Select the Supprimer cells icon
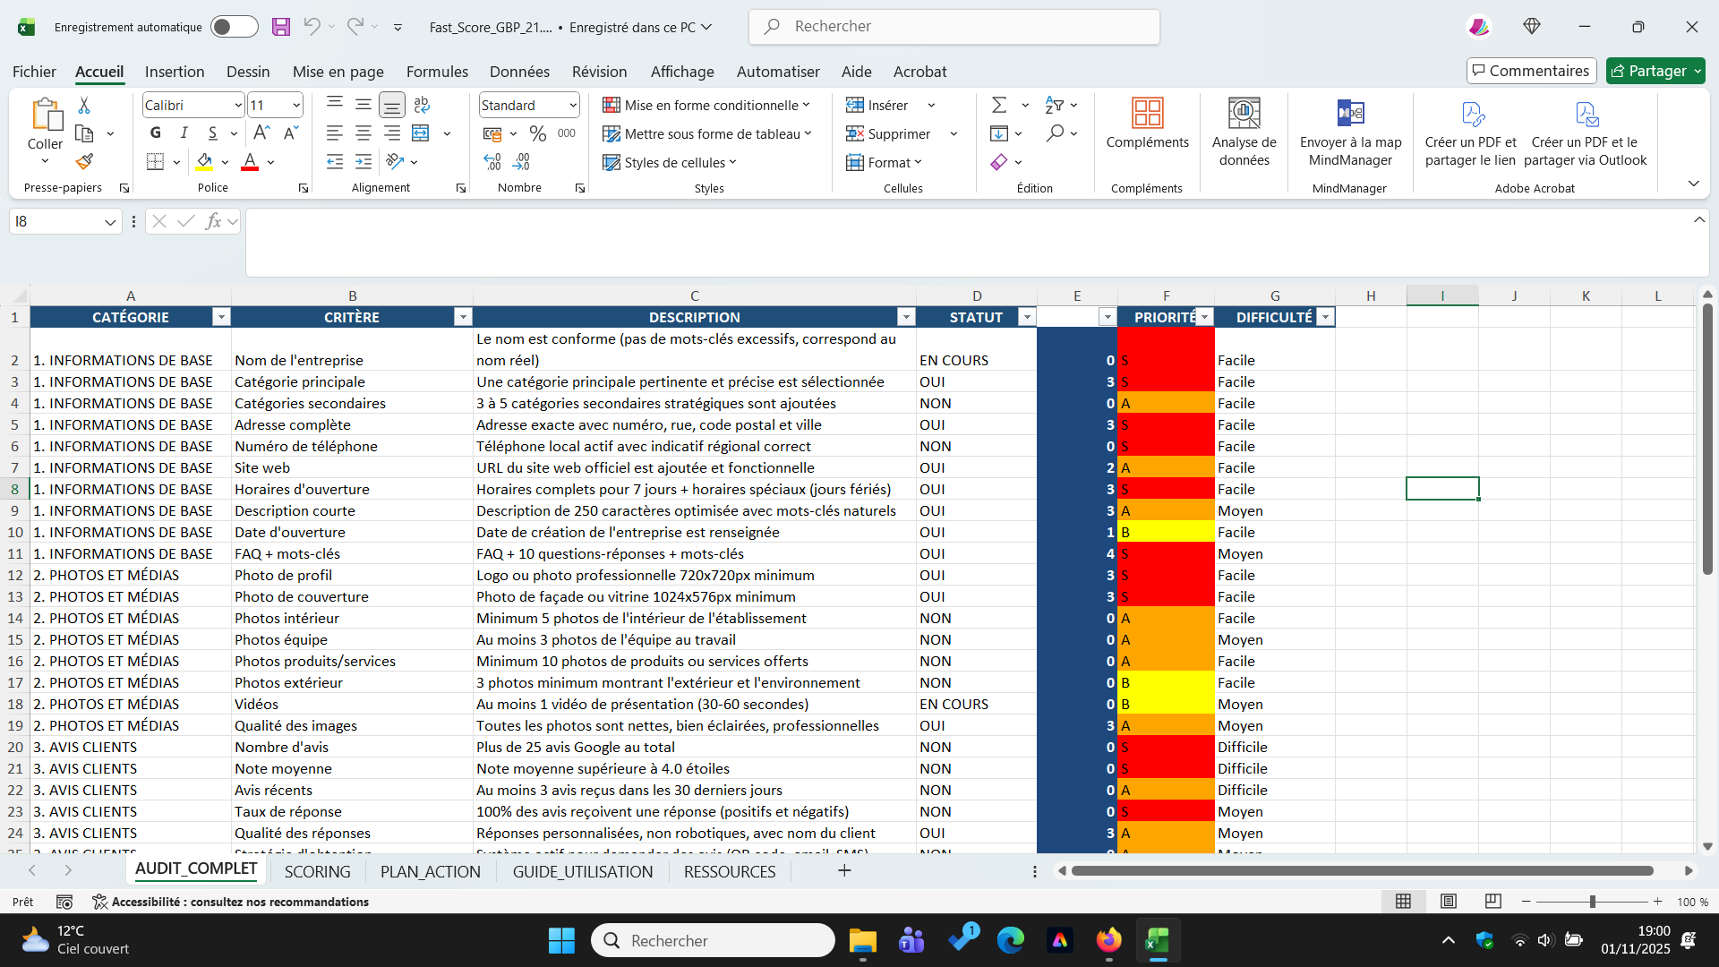The image size is (1719, 967). (895, 133)
